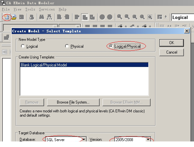The width and height of the screenshot is (194, 147).
Task: Open the Database dropdown showing SQL Server
Action: point(84,139)
